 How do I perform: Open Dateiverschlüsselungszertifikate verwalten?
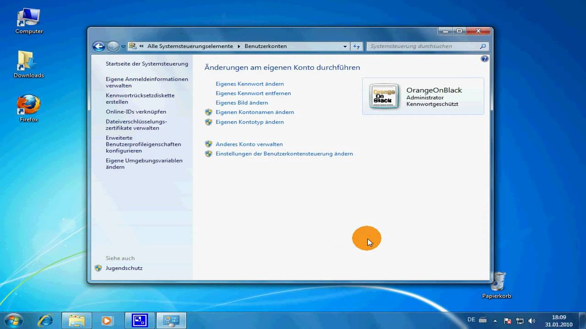(x=136, y=125)
